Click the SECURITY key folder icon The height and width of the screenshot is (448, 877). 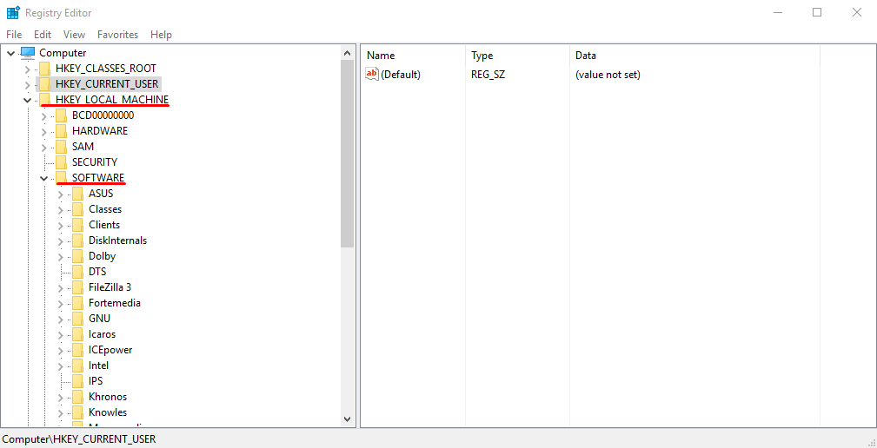61,162
